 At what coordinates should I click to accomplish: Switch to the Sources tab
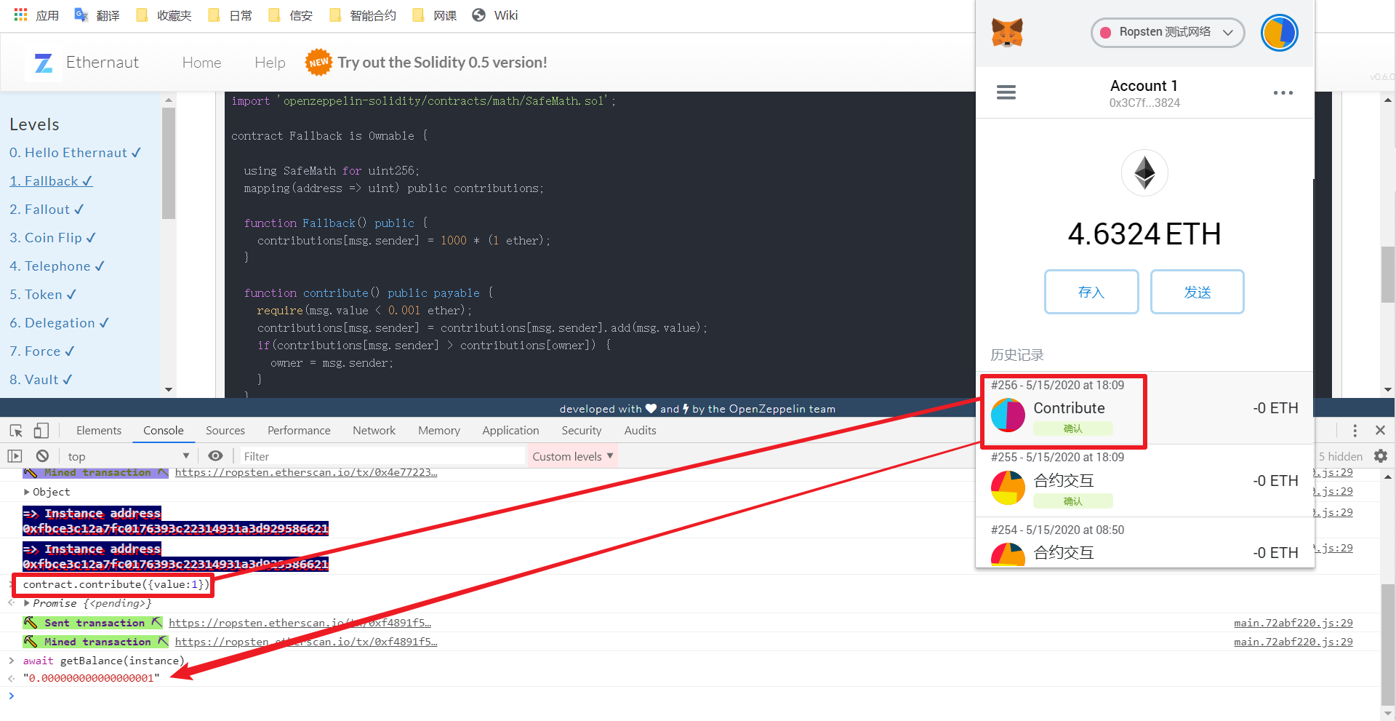point(225,431)
